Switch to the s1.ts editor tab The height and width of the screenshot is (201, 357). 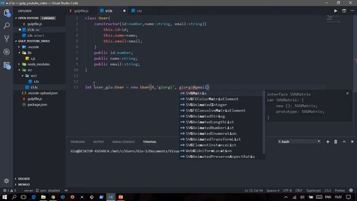[x=109, y=11]
